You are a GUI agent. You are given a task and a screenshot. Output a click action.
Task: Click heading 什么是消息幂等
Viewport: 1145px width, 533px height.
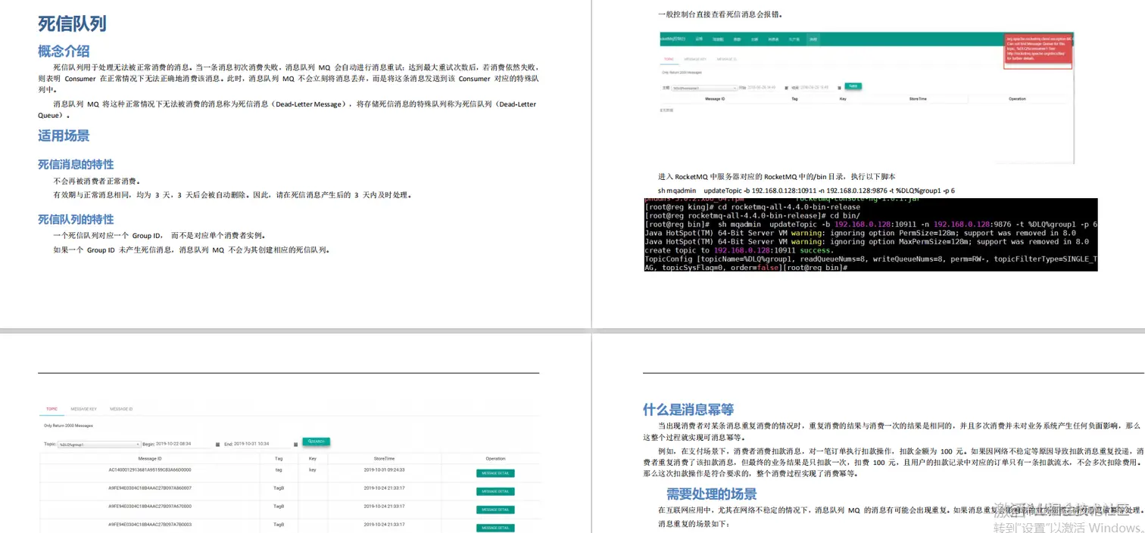[x=688, y=409]
